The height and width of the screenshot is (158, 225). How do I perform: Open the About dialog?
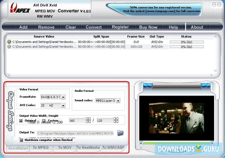click(x=197, y=27)
